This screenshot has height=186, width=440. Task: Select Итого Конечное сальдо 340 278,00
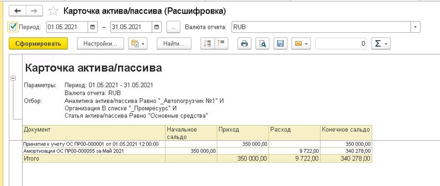tap(346, 159)
